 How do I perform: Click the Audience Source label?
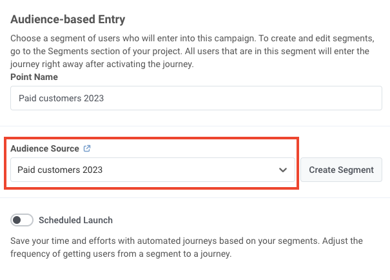pyautogui.click(x=44, y=148)
